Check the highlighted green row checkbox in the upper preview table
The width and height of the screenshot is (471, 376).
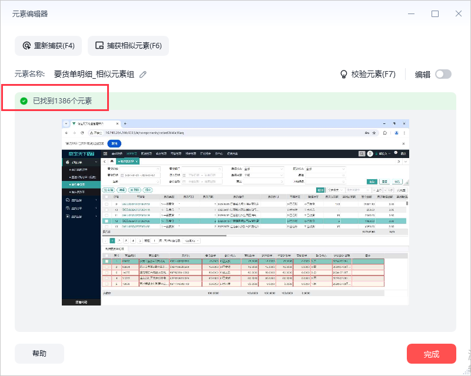coord(106,221)
